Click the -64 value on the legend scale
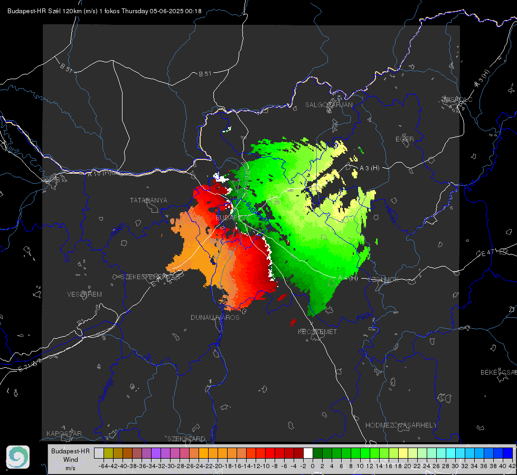517x475 pixels. pos(104,466)
